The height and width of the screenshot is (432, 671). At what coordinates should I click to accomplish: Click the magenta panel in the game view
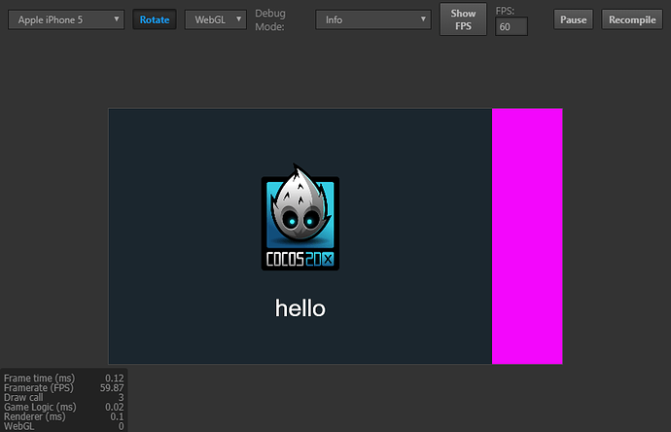pyautogui.click(x=527, y=236)
